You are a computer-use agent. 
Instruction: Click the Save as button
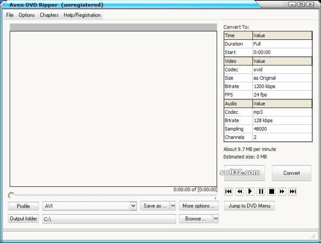point(155,206)
